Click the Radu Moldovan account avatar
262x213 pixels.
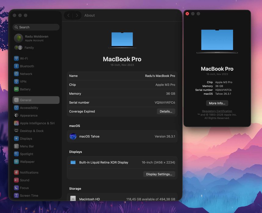click(19, 38)
